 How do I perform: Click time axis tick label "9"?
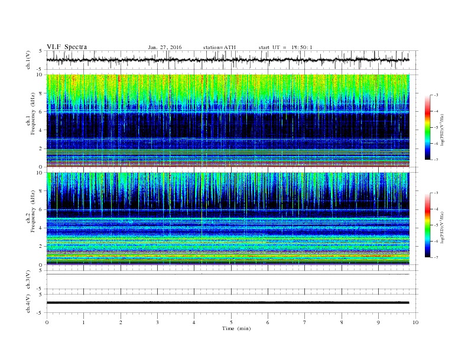[x=378, y=322]
